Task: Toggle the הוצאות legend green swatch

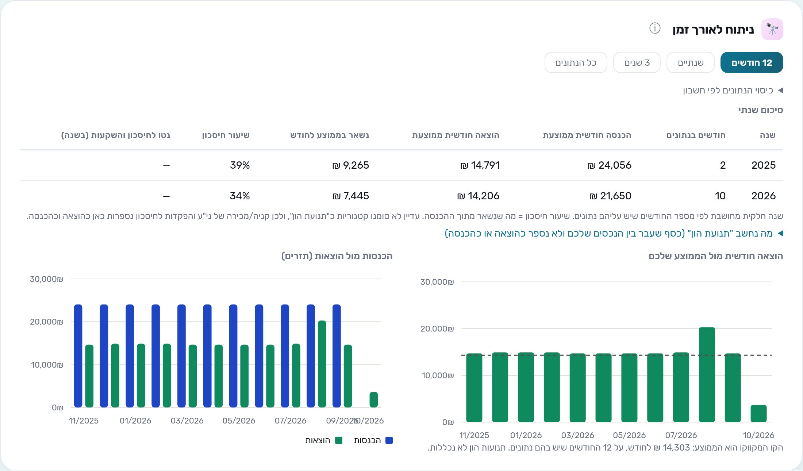Action: pyautogui.click(x=339, y=440)
